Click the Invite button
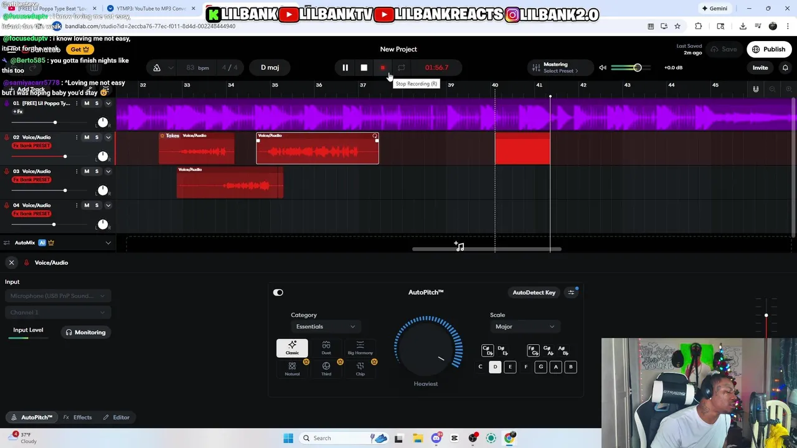 click(760, 67)
